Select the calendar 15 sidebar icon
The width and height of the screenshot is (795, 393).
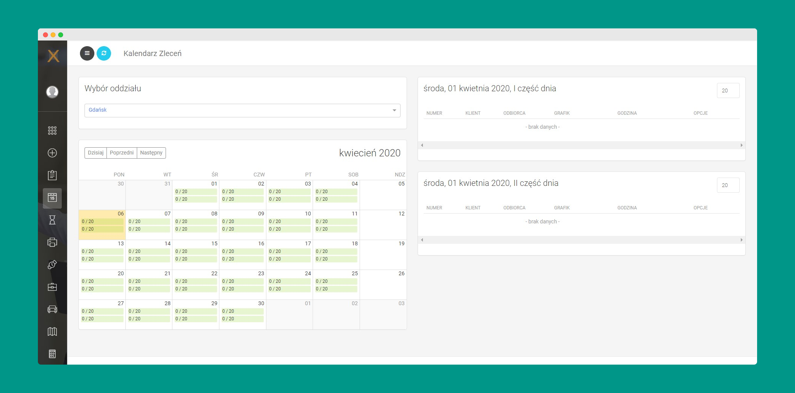52,198
